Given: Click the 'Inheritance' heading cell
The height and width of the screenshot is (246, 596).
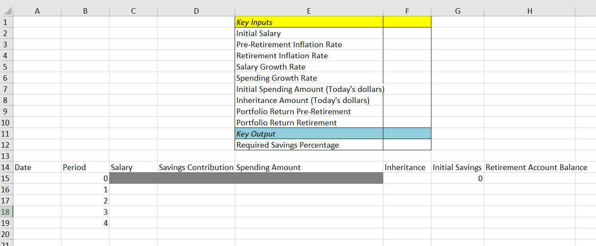Looking at the screenshot, I should [407, 167].
